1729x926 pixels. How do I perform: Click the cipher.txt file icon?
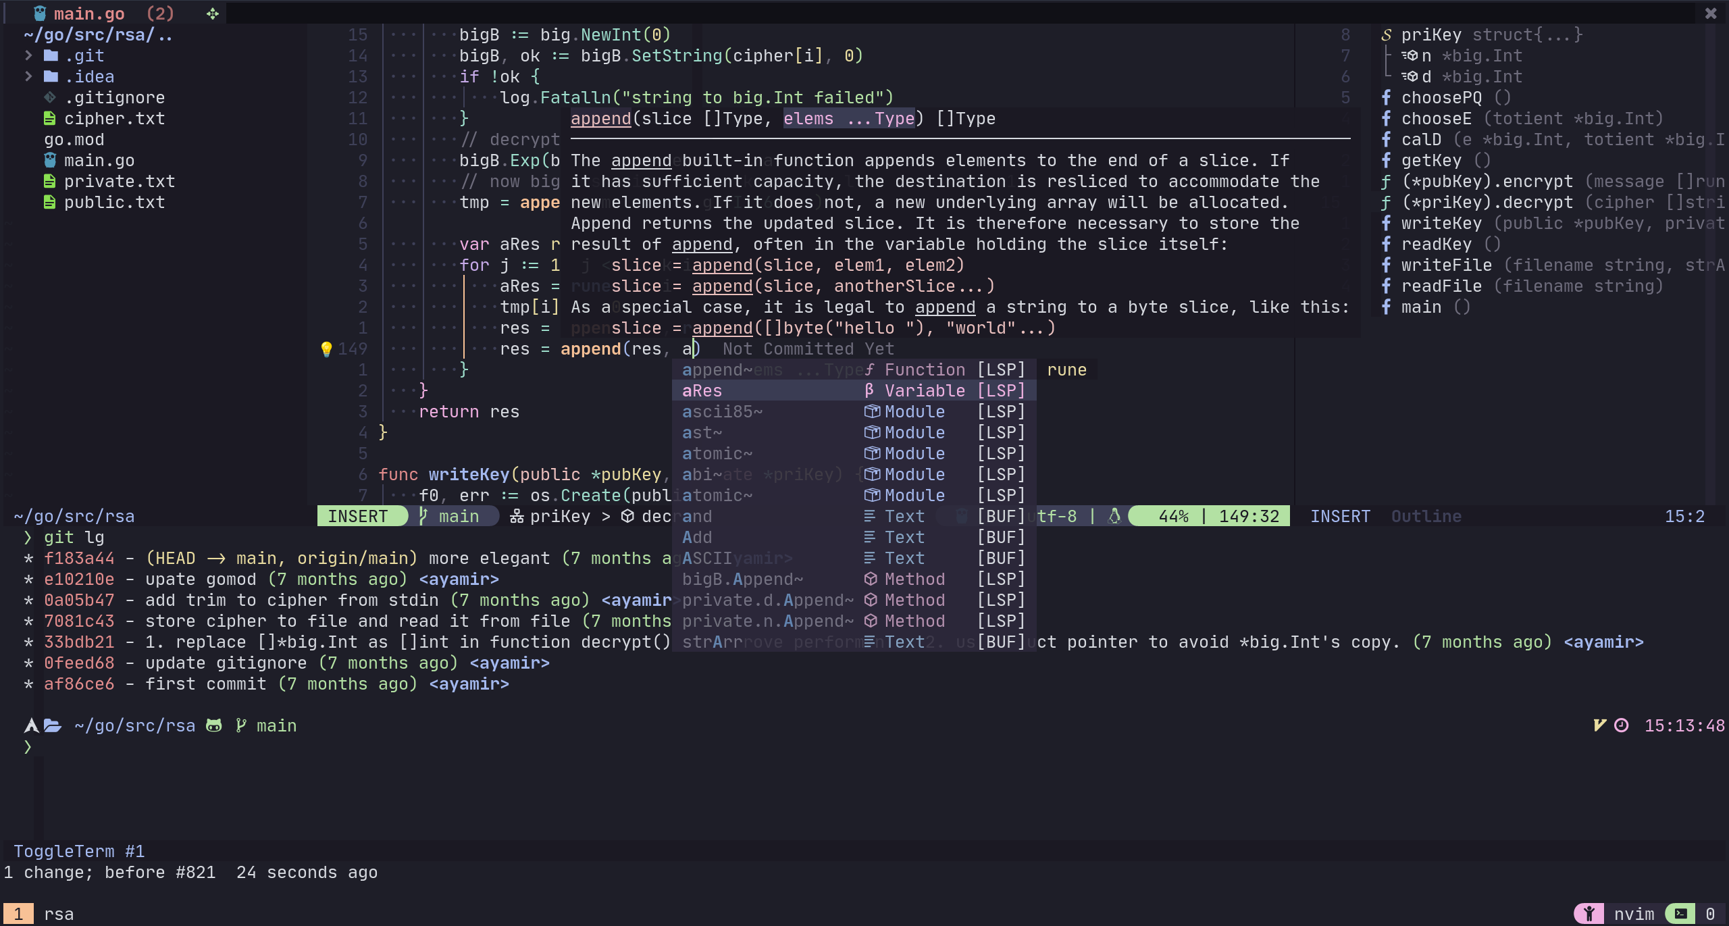pyautogui.click(x=49, y=118)
